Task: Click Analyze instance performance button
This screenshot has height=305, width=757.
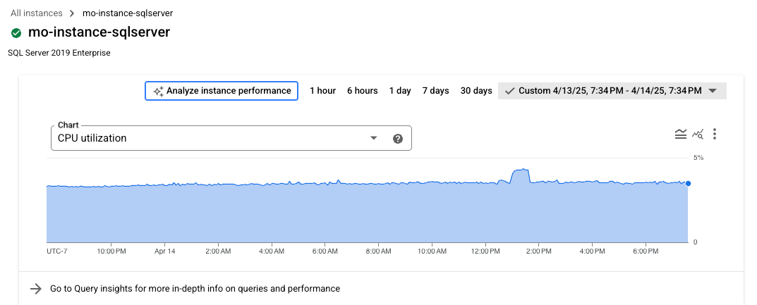Action: tap(221, 91)
